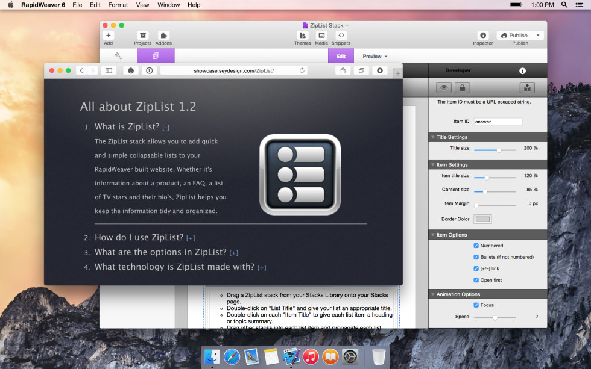Toggle the [+/–] link checkbox
The width and height of the screenshot is (591, 369).
coord(476,268)
